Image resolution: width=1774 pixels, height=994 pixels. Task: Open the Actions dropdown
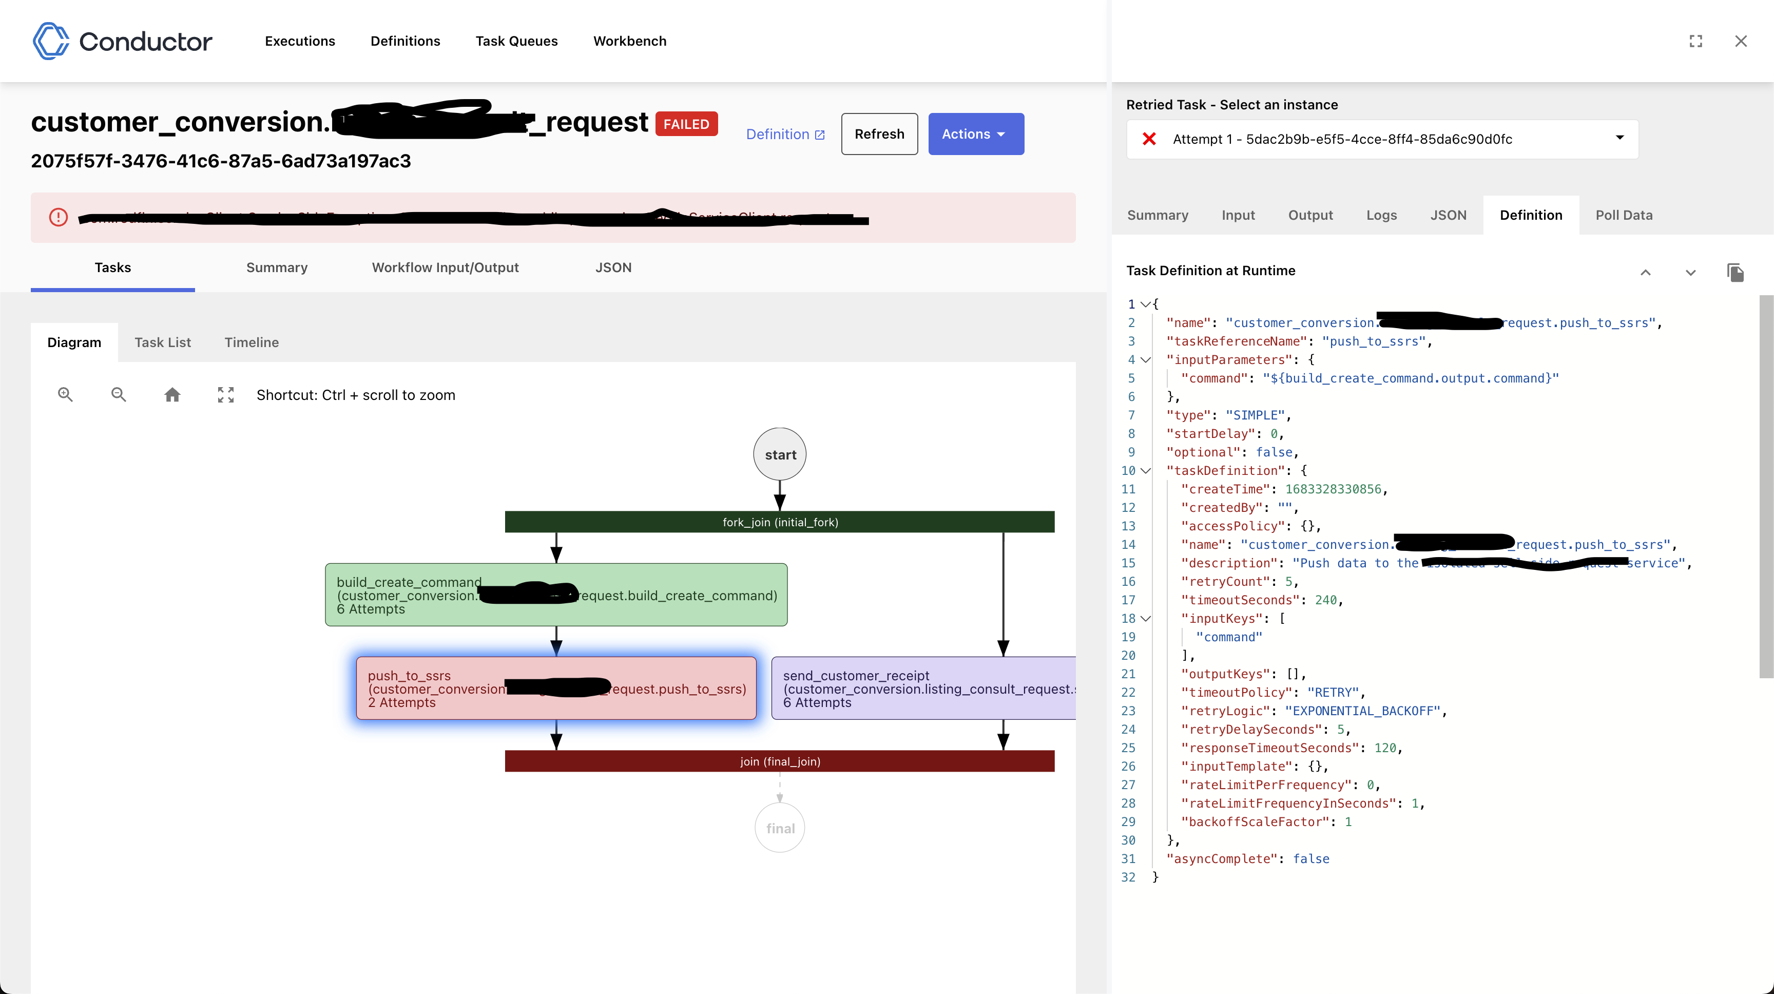coord(975,133)
